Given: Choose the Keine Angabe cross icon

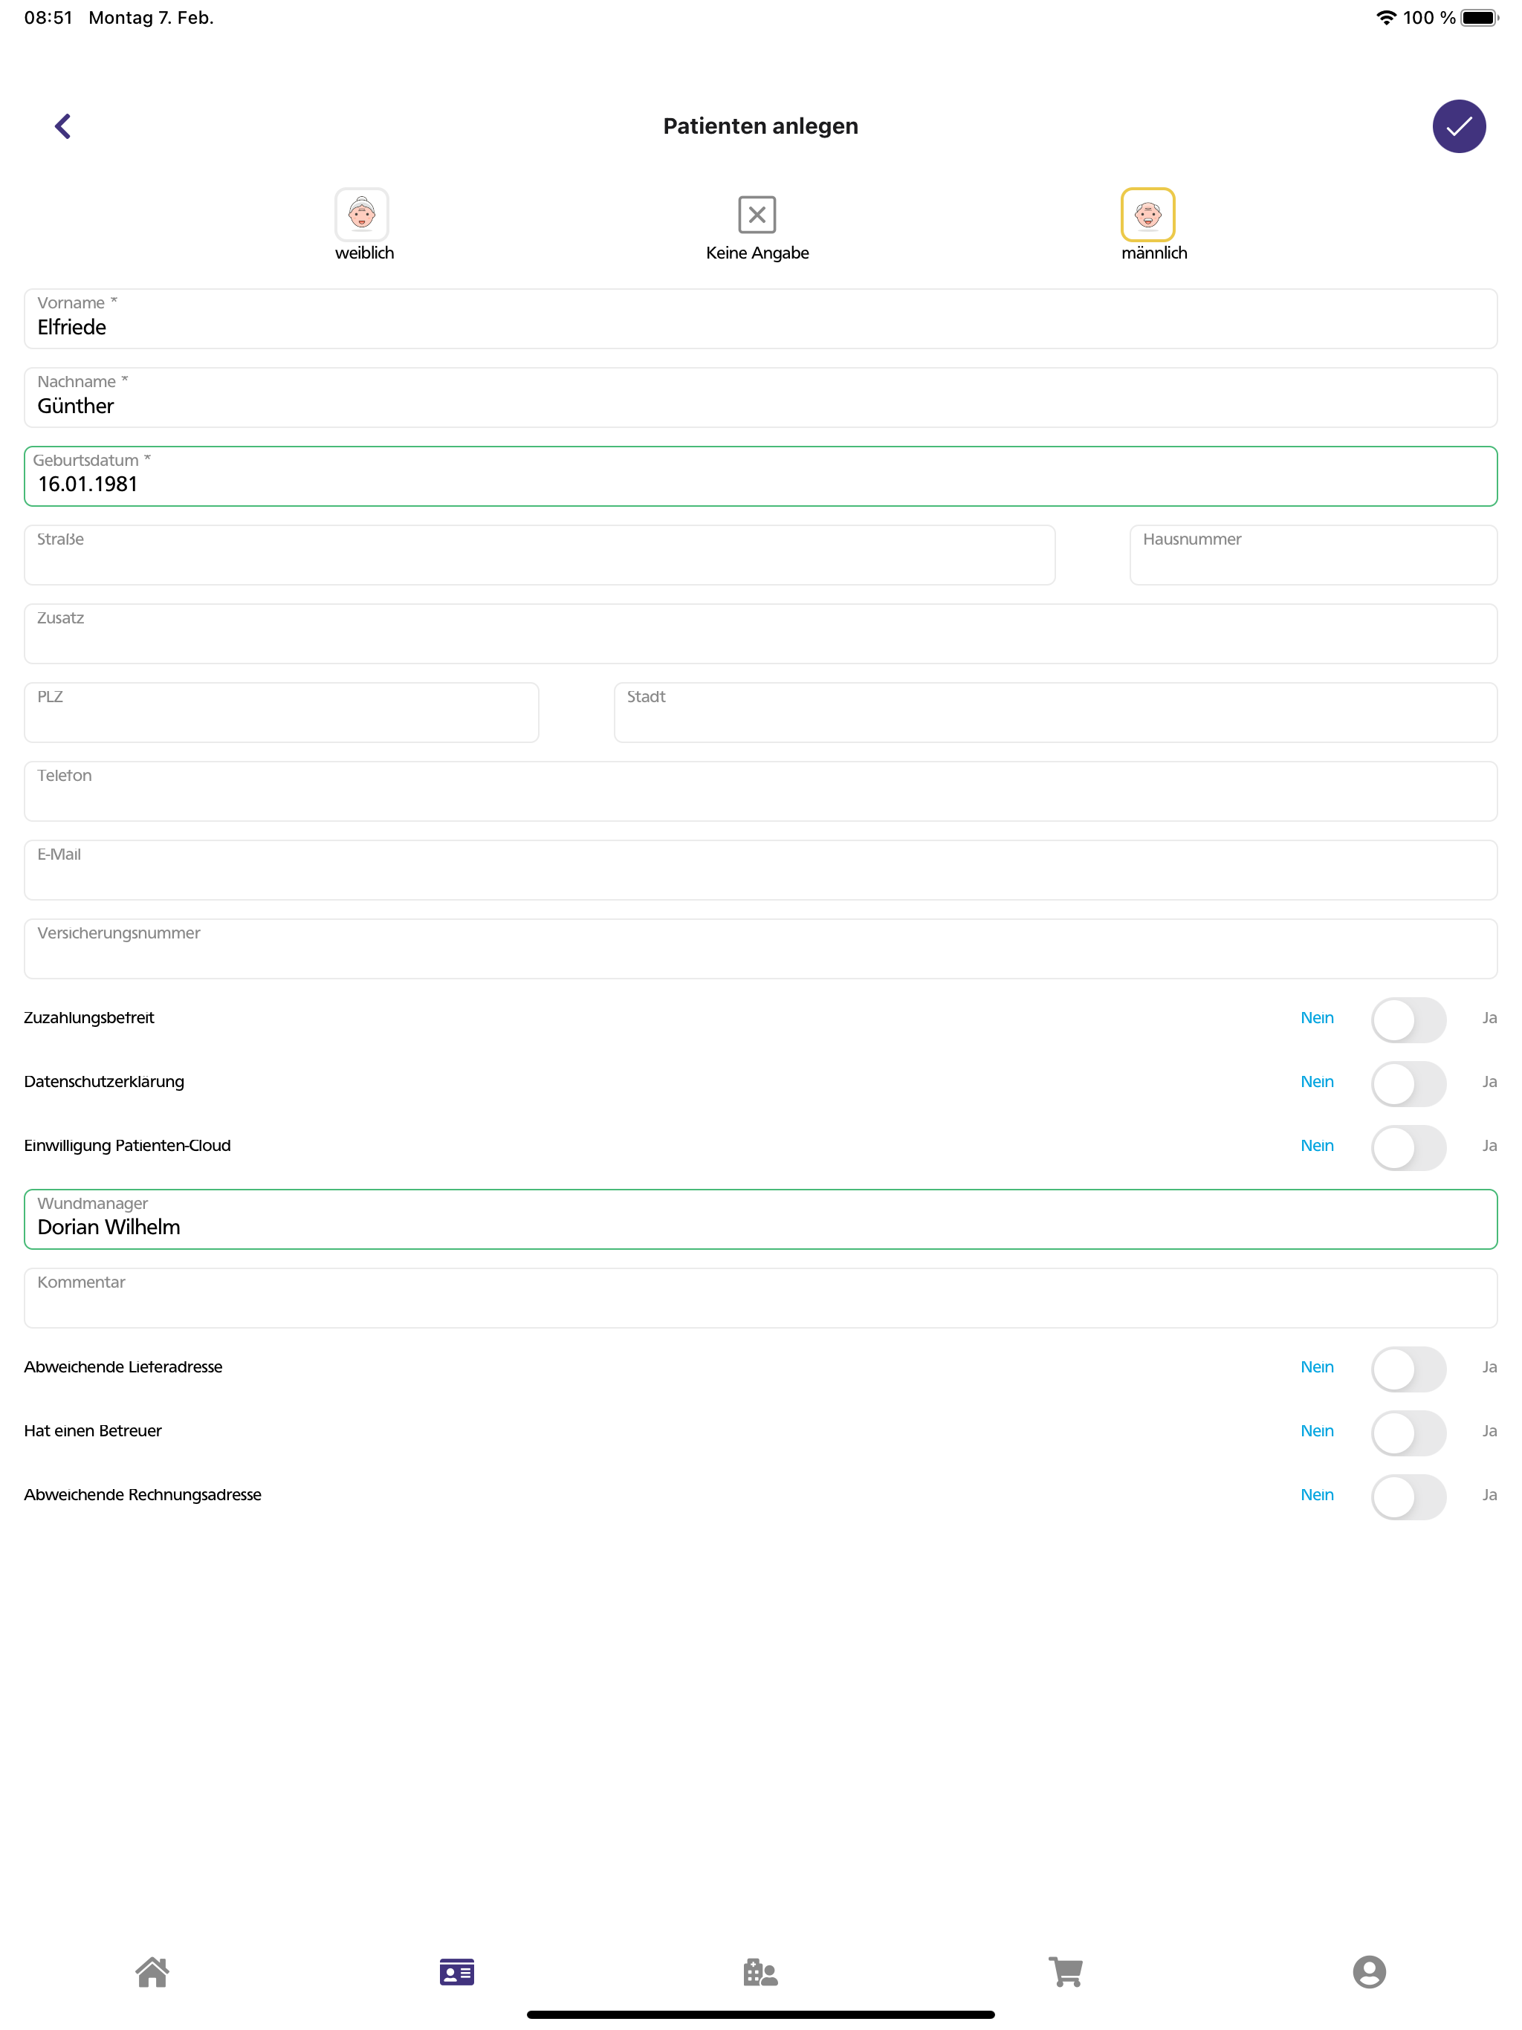Looking at the screenshot, I should [x=757, y=214].
